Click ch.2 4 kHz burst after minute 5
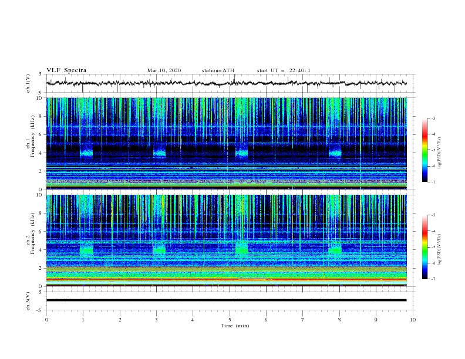This screenshot has height=359, width=465. pos(241,249)
